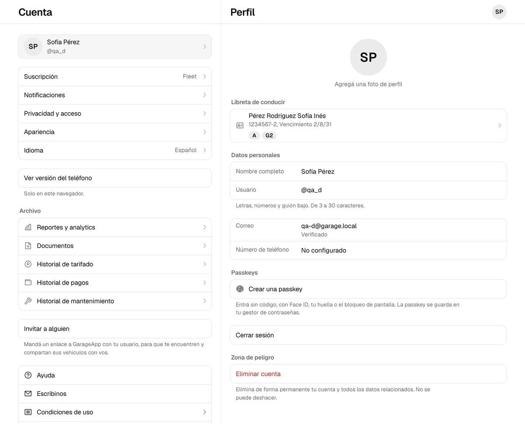This screenshot has width=525, height=424.
Task: Open the Apariencia row chevron
Action: pyautogui.click(x=204, y=132)
